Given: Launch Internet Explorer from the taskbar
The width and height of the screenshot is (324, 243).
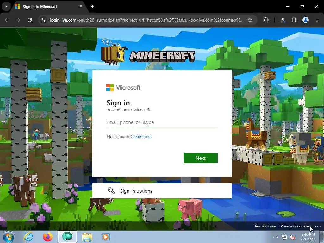Looking at the screenshot, I should point(28,237).
